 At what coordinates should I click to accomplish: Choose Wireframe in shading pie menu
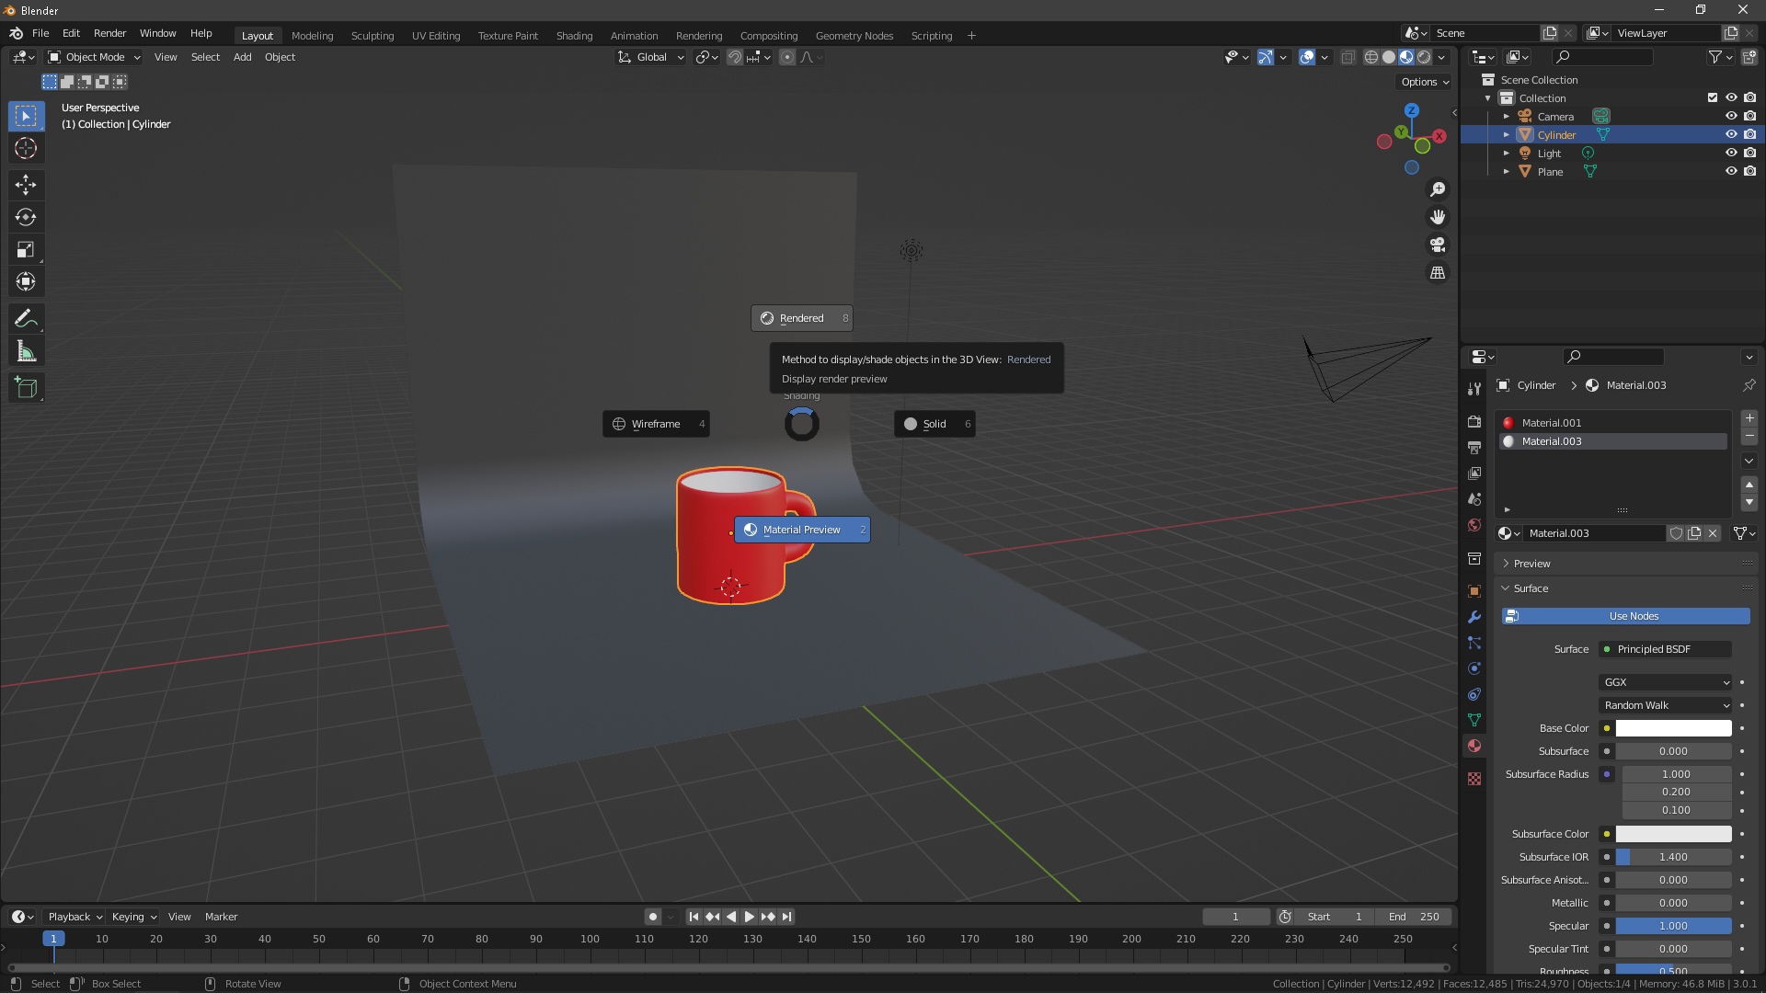656,424
